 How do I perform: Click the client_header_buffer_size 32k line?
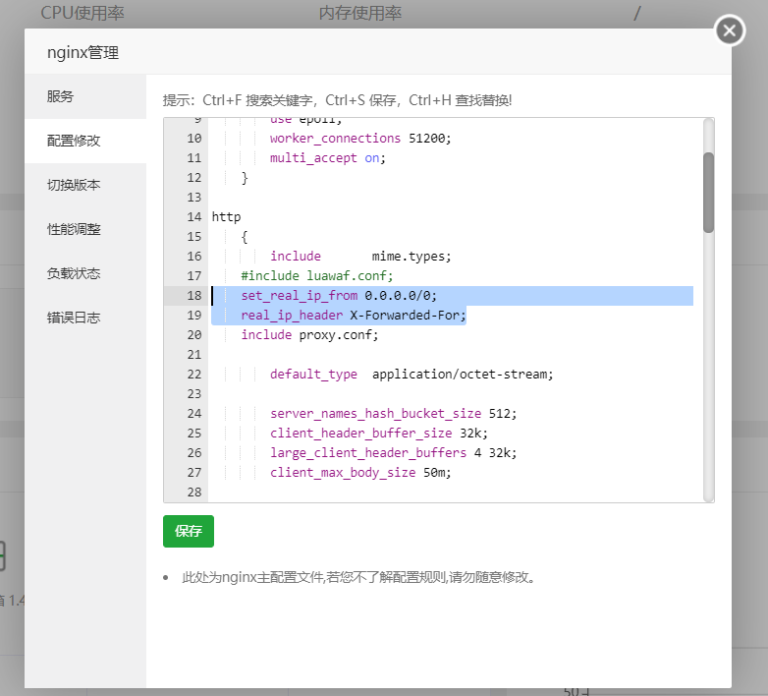coord(379,434)
